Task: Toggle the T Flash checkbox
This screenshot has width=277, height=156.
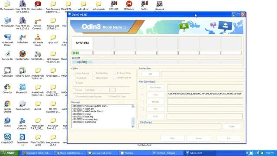Action: (x=74, y=83)
